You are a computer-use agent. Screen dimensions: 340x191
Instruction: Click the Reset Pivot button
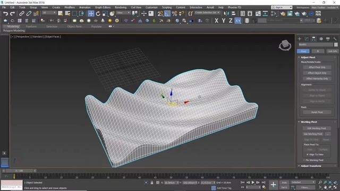point(317,112)
